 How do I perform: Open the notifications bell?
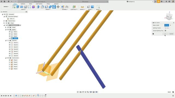(166, 1)
